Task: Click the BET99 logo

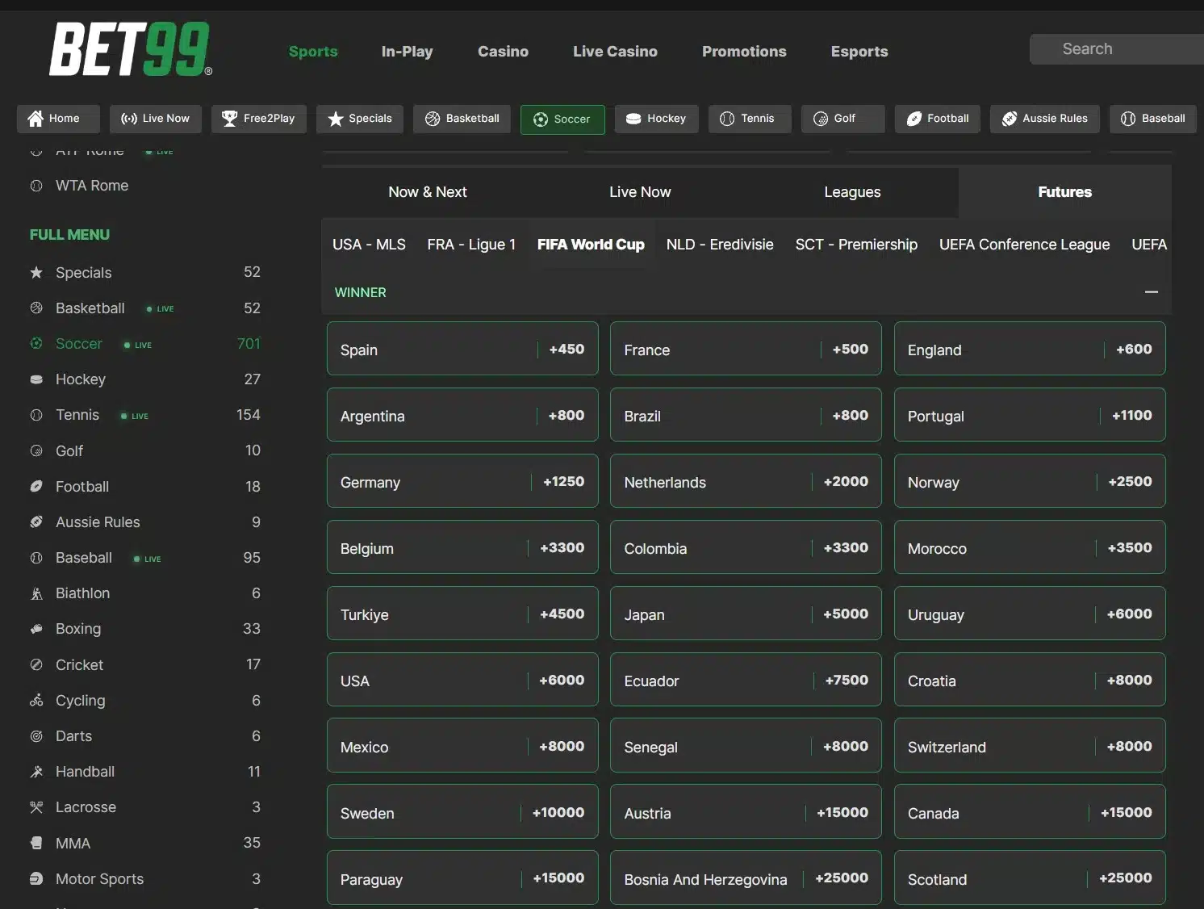Action: click(x=131, y=49)
